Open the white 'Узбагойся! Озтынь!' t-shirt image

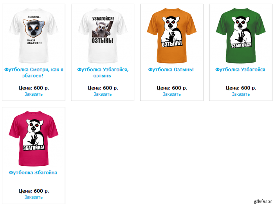click(103, 36)
